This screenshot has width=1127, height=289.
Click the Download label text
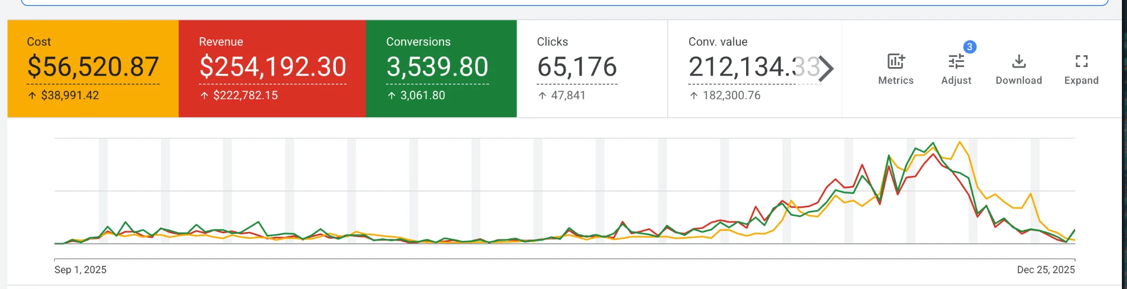1019,80
